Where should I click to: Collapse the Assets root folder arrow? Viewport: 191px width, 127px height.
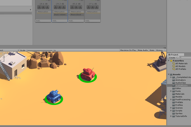[169, 74]
